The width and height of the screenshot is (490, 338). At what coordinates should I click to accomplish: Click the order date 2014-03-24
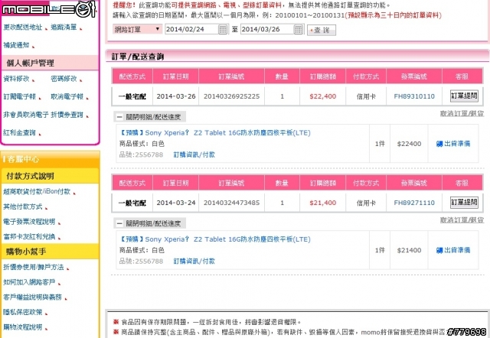176,203
